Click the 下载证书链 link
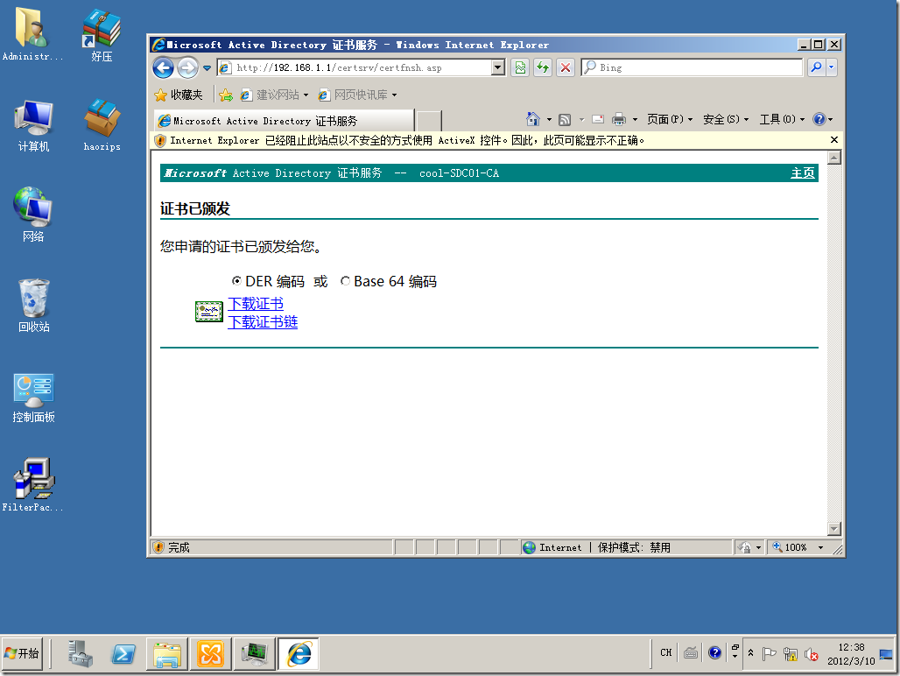 coord(263,321)
